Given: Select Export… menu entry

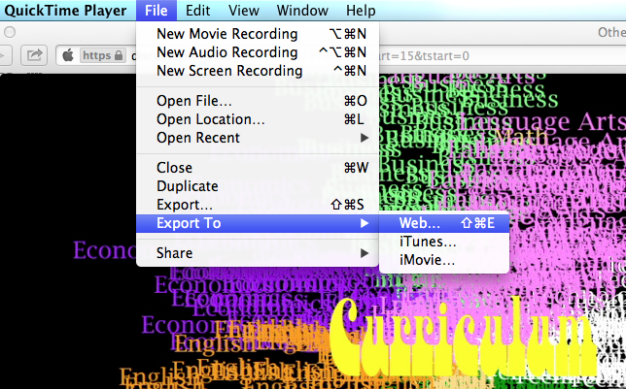Looking at the screenshot, I should point(258,205).
